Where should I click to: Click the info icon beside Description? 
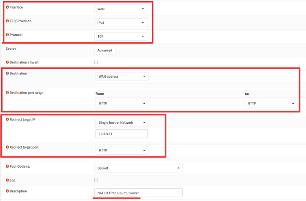pos(7,191)
